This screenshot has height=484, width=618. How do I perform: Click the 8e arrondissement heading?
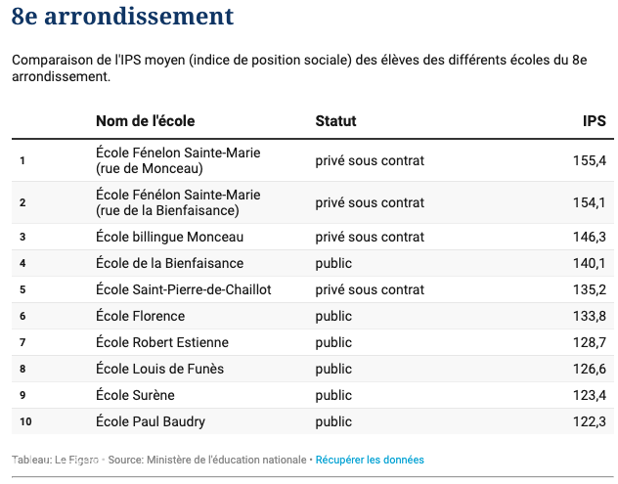point(122,17)
